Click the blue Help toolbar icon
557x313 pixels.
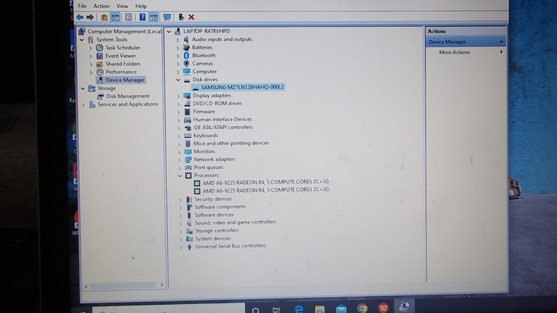[142, 17]
